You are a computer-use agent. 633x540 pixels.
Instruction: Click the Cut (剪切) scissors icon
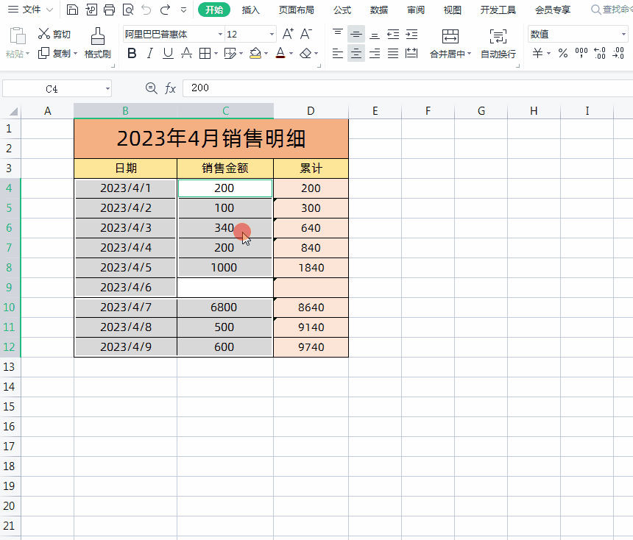coord(43,34)
